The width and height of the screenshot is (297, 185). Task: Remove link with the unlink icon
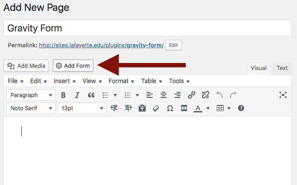205,95
